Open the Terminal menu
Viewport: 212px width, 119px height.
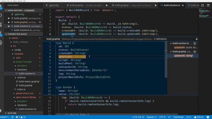click(20, 1)
